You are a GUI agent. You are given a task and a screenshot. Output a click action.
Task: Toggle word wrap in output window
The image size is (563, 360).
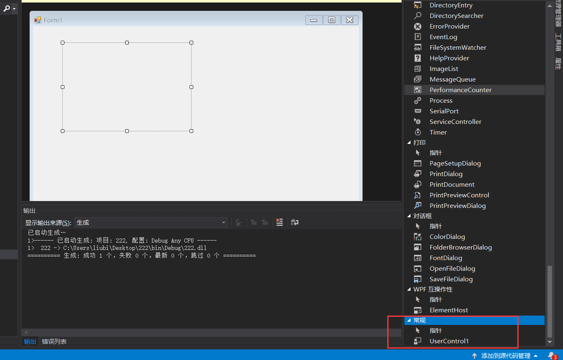pyautogui.click(x=294, y=222)
